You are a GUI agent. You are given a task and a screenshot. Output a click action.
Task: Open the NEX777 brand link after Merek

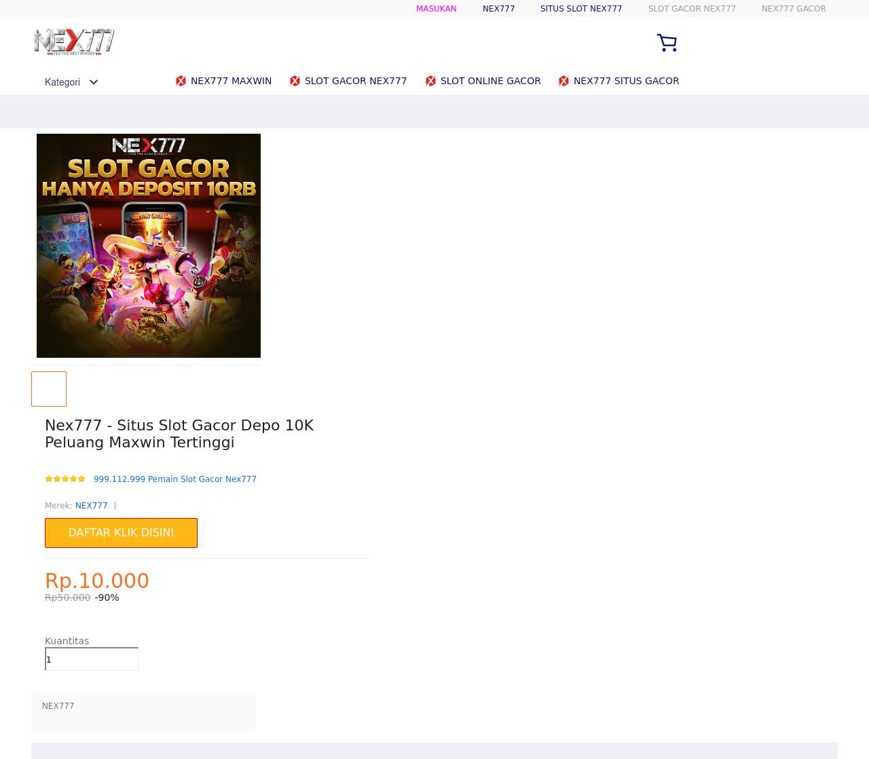pyautogui.click(x=91, y=506)
